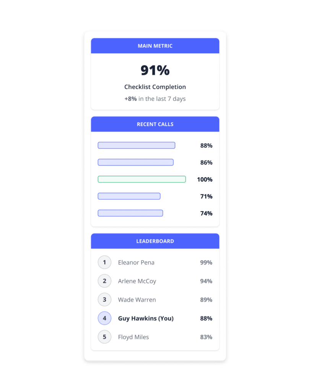
Task: Open the Recent Calls header
Action: (x=155, y=124)
